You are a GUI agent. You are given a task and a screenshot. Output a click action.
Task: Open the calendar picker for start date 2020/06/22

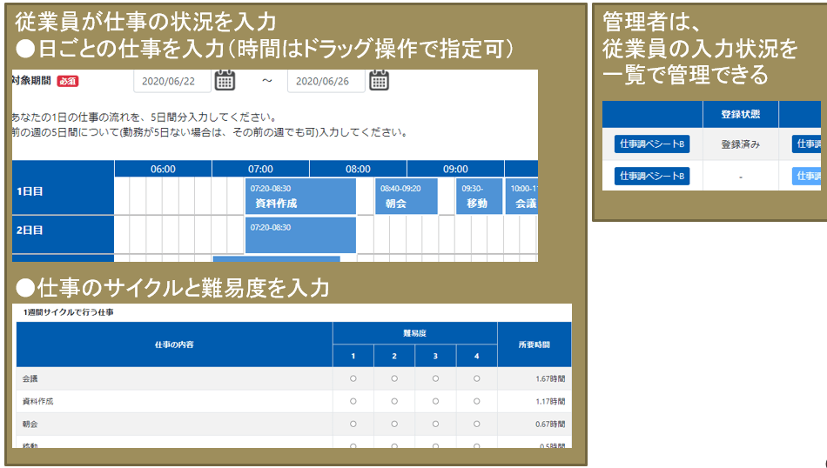pyautogui.click(x=225, y=81)
